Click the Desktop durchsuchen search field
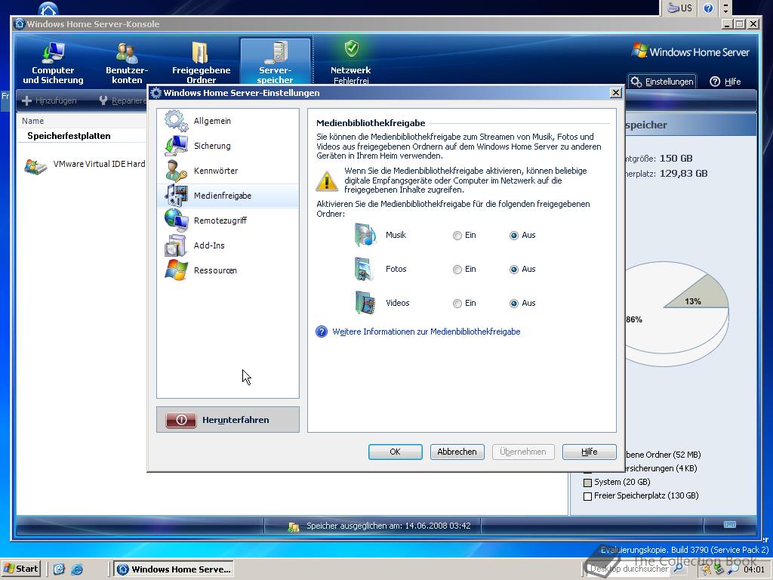 coord(629,569)
